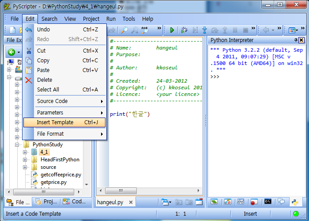
Task: Choose Insert Template from the Edit menu
Action: coord(64,122)
